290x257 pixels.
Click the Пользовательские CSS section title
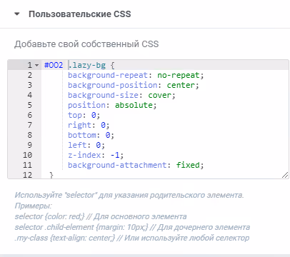80,14
